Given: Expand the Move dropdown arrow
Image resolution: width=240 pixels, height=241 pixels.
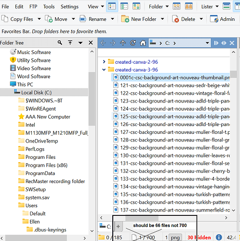Looking at the screenshot, I should pyautogui.click(x=73, y=19).
